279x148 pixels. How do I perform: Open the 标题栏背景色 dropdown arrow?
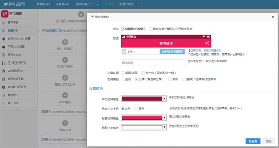[164, 118]
